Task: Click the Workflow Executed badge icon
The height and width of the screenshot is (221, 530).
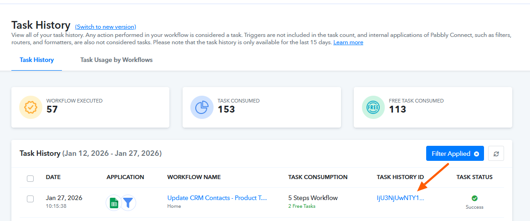Action: (31, 107)
